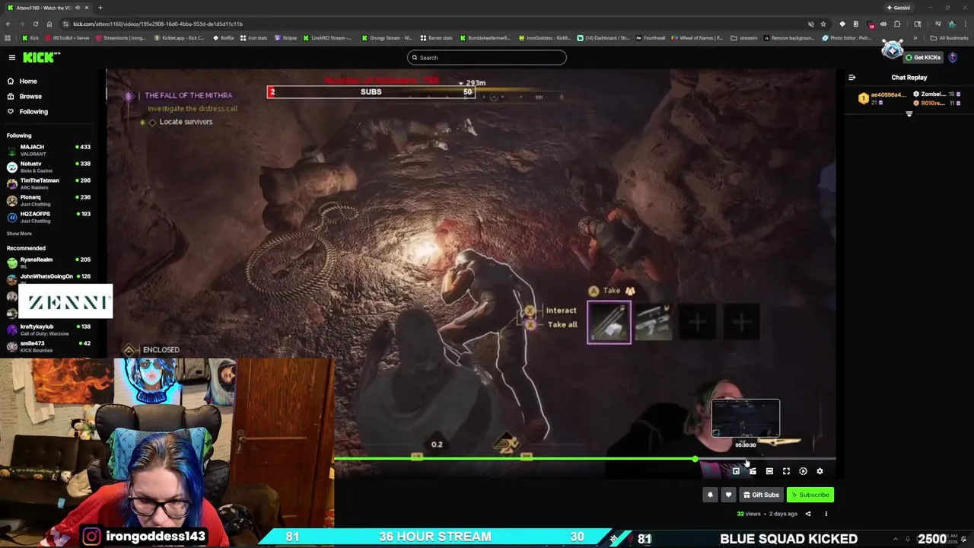This screenshot has height=548, width=974.
Task: Toggle the notification bell for the channel
Action: click(x=710, y=495)
